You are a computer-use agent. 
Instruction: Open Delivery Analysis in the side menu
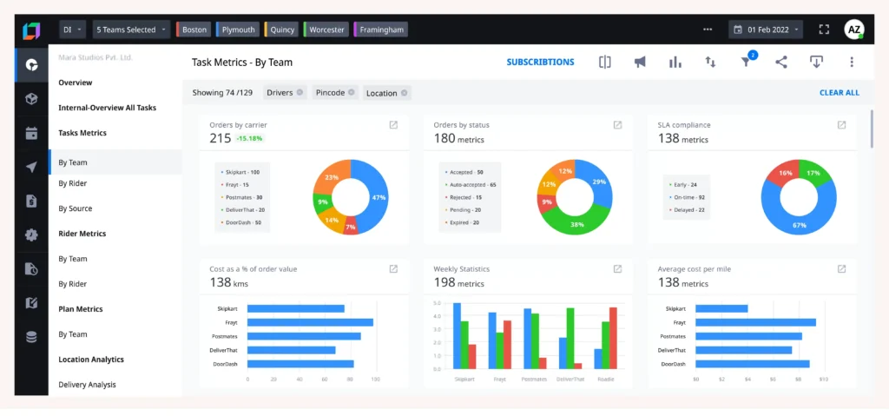coord(87,385)
